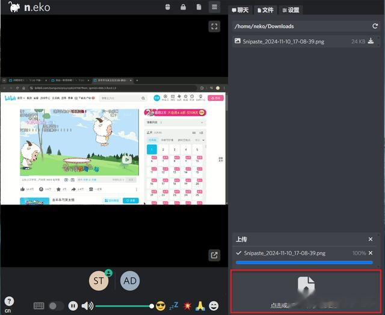Send the sunglasses face emoji
385x315 pixels.
pyautogui.click(x=161, y=306)
